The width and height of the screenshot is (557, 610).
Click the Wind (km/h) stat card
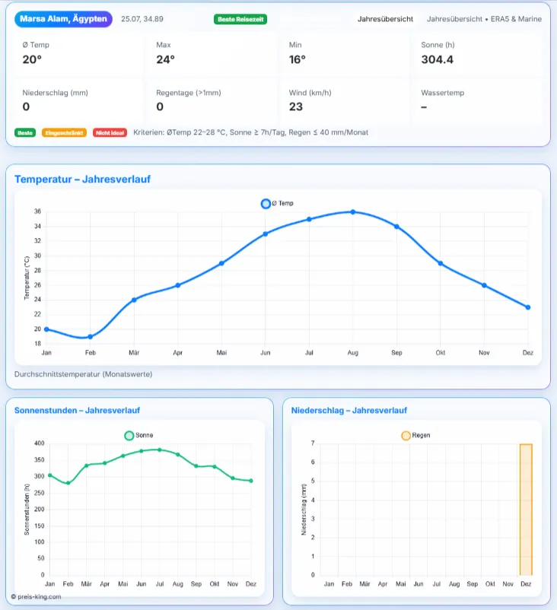(x=345, y=100)
